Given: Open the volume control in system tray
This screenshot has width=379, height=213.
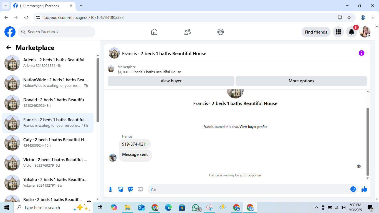Looking at the screenshot, I should (x=343, y=207).
